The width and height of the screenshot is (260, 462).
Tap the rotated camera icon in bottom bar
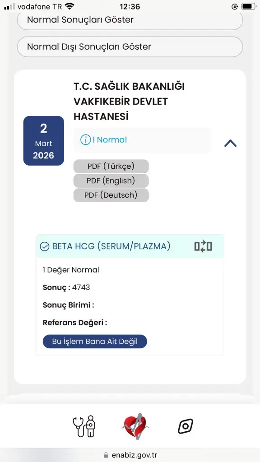(x=186, y=426)
